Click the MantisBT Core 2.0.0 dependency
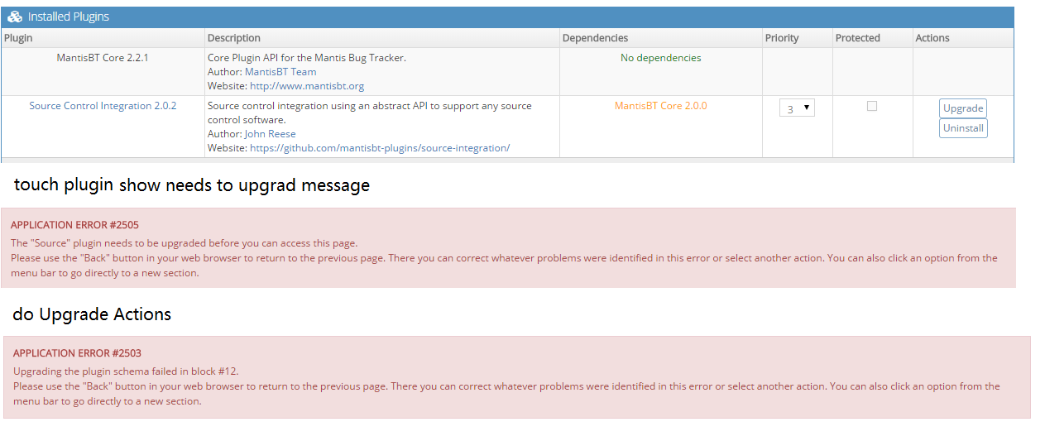Viewport: 1045px width, 436px height. (x=660, y=106)
